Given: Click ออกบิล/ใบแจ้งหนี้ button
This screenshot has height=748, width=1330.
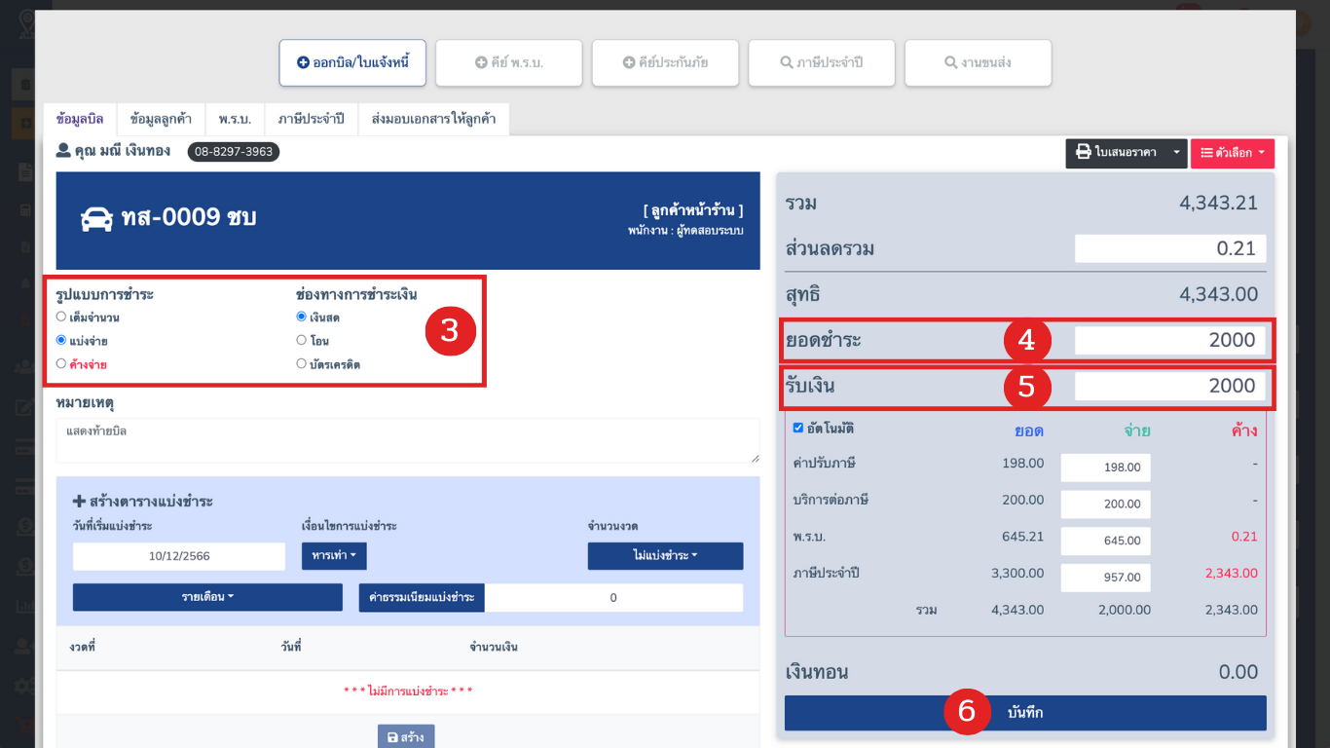Looking at the screenshot, I should (x=352, y=62).
